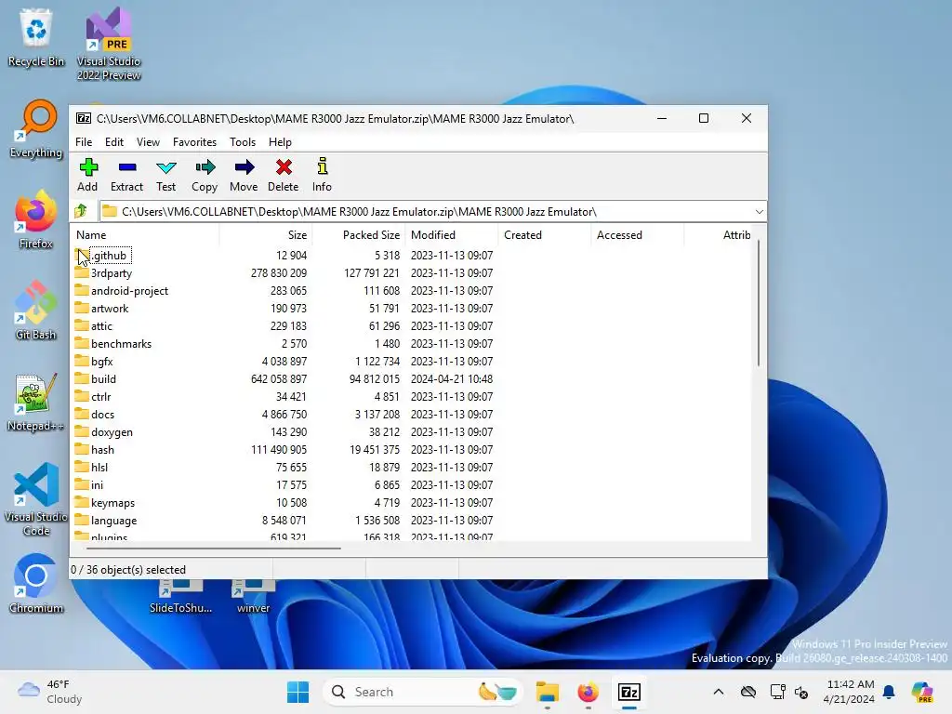This screenshot has width=952, height=714.
Task: Sort by Modified column header
Action: pyautogui.click(x=452, y=235)
